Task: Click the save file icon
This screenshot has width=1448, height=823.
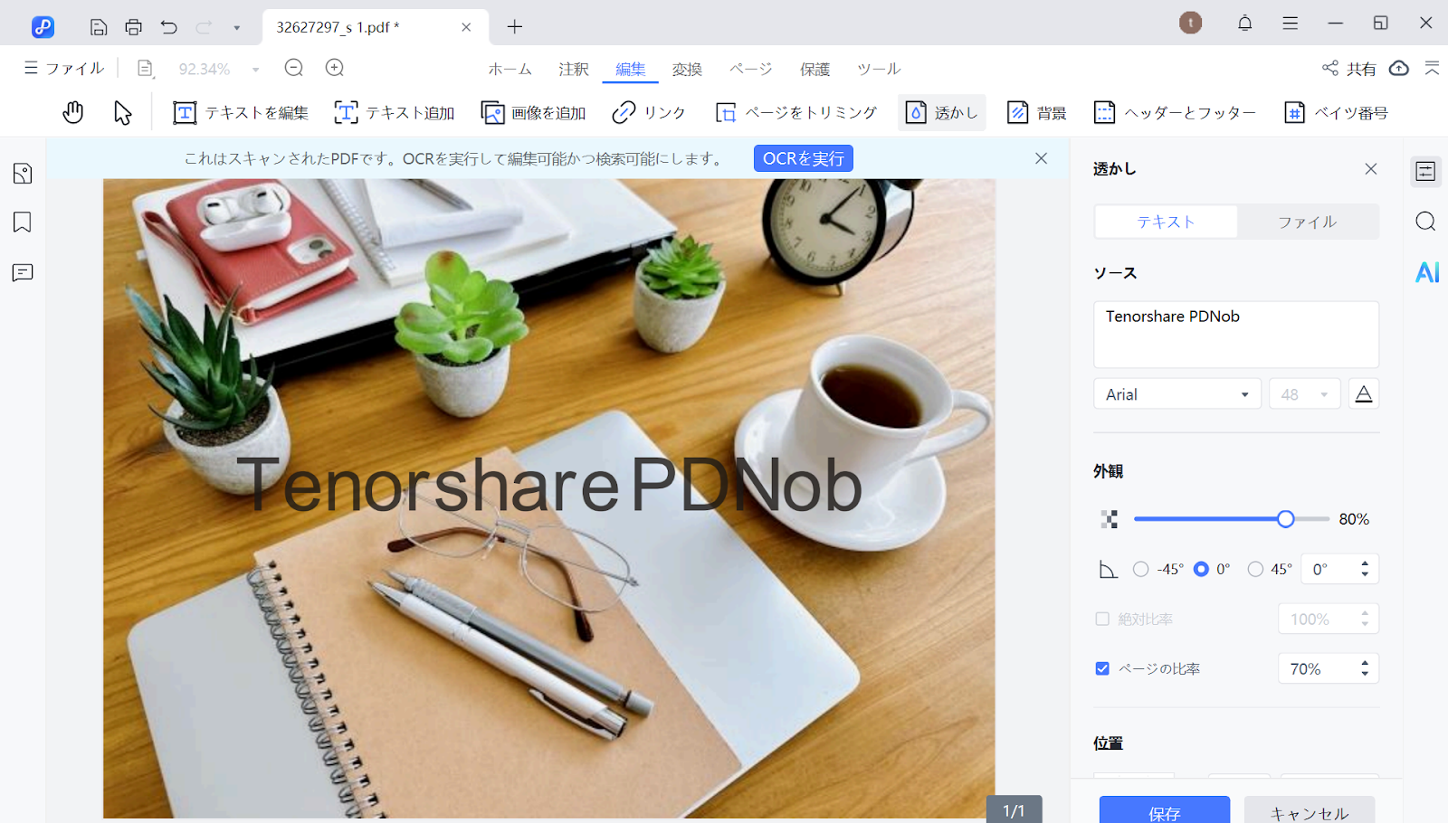Action: coord(99,27)
